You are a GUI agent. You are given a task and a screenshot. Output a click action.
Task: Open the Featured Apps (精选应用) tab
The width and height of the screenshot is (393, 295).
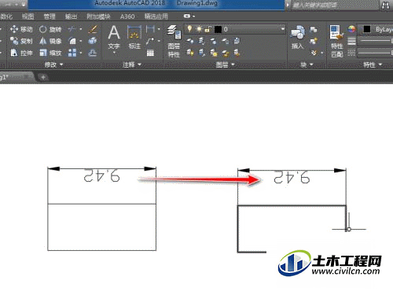[156, 17]
